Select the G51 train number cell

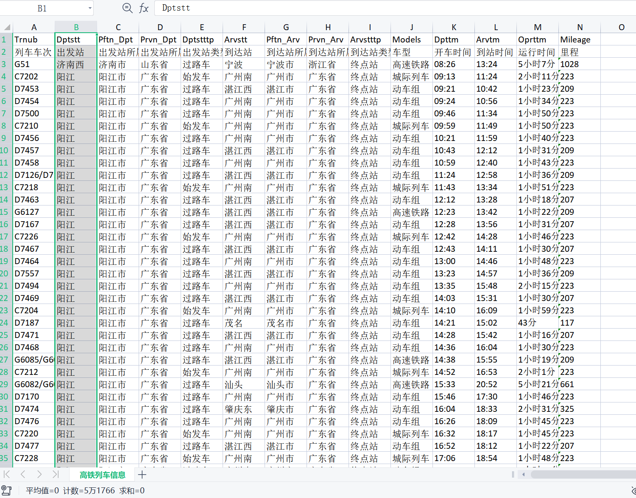(34, 65)
